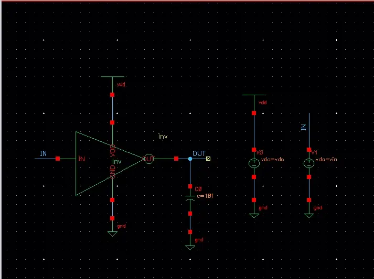374x279 pixels.
Task: Select the vdc=vin parameter label
Action: click(x=326, y=160)
